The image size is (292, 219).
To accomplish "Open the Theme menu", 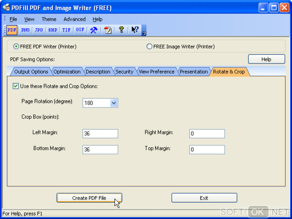I will click(49, 19).
